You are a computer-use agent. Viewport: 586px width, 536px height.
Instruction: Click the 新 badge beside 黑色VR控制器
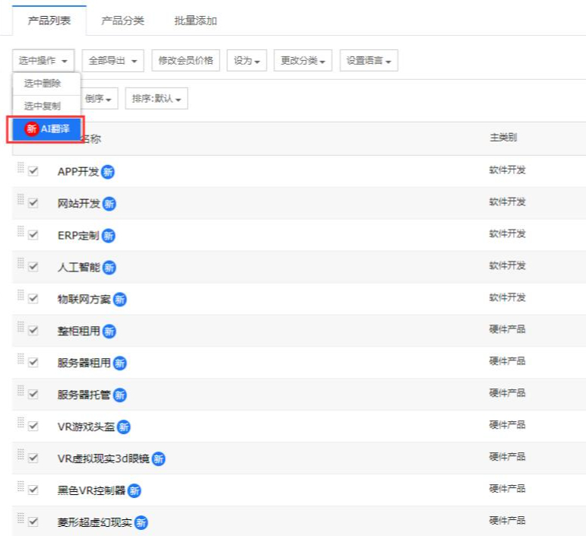click(135, 490)
